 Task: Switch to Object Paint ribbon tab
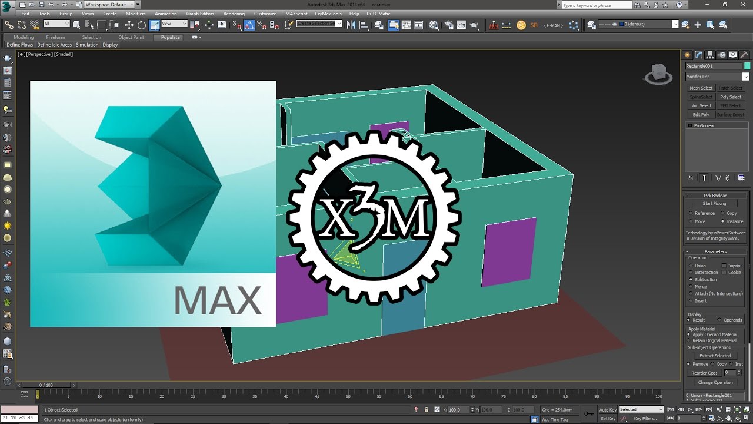tap(131, 37)
